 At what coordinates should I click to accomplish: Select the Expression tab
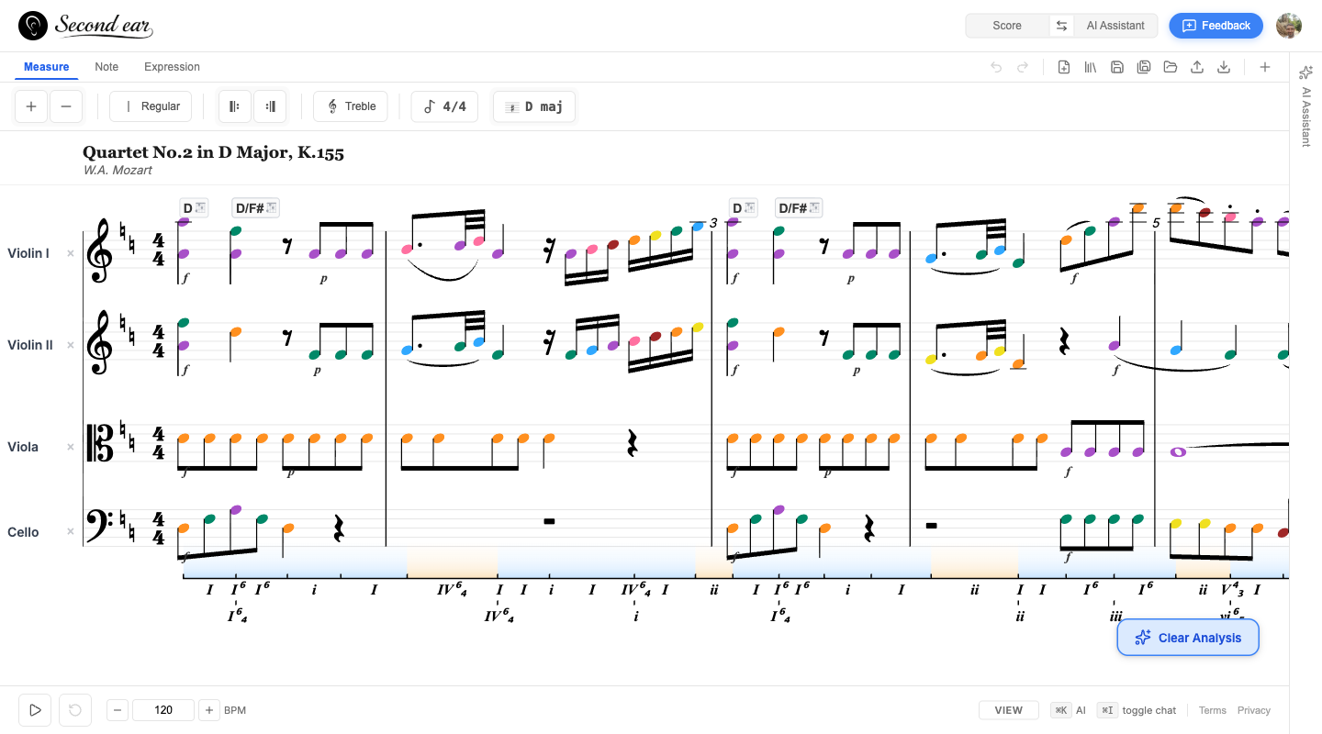172,66
